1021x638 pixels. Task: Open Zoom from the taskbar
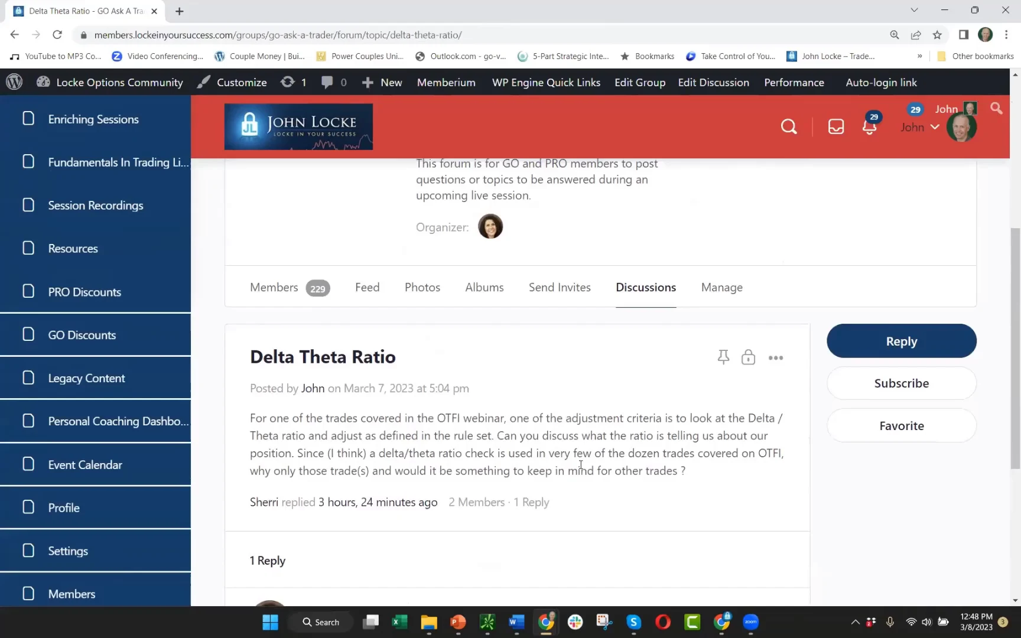point(750,622)
